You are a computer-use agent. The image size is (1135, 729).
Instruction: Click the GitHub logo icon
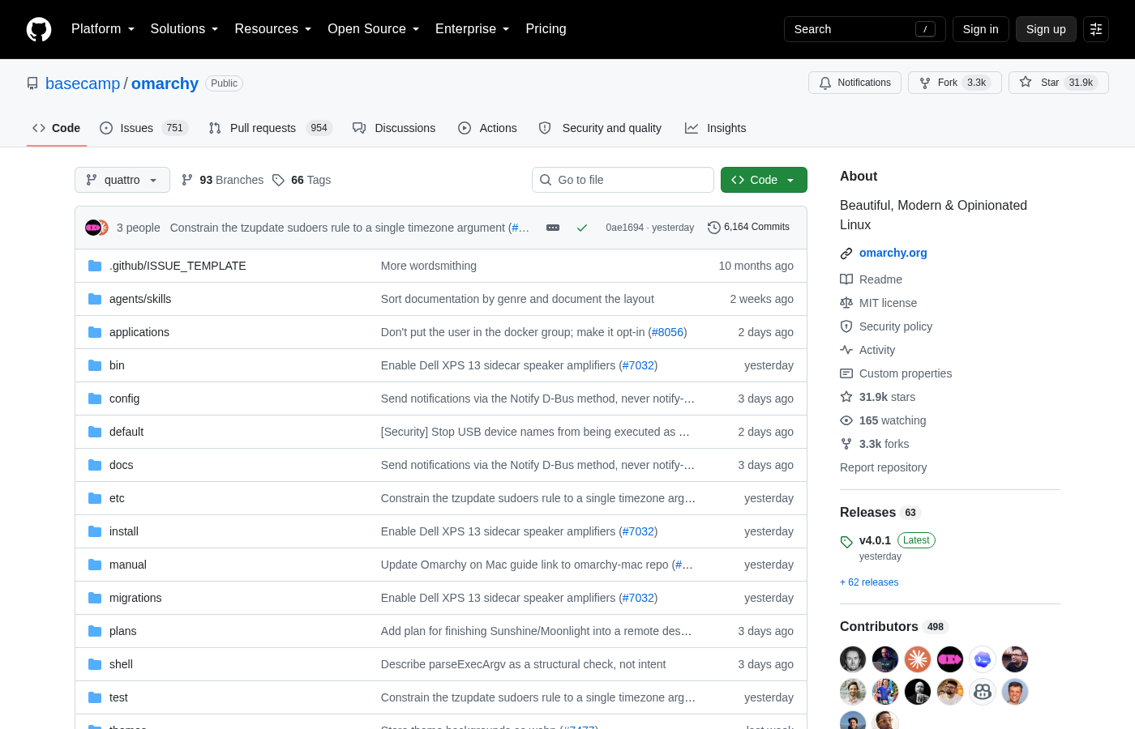[x=39, y=29]
